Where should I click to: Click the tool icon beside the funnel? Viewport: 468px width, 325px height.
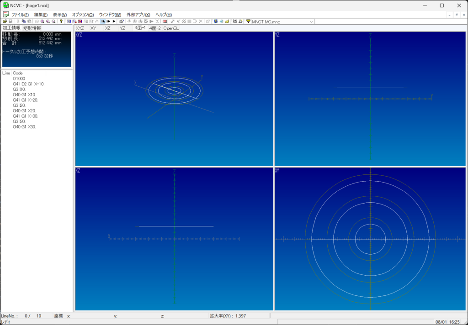[240, 21]
